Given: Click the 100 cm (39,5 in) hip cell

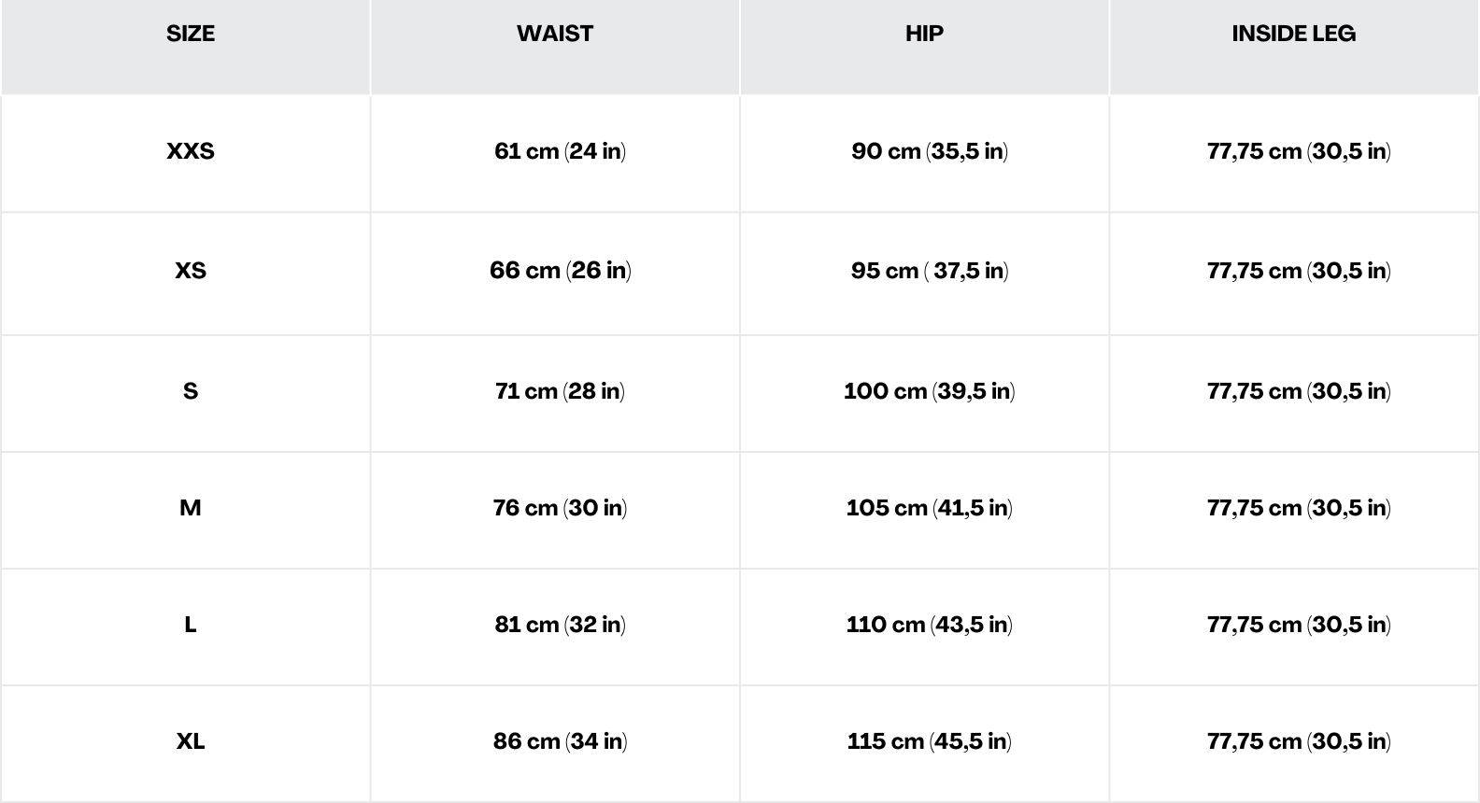Looking at the screenshot, I should tap(929, 391).
